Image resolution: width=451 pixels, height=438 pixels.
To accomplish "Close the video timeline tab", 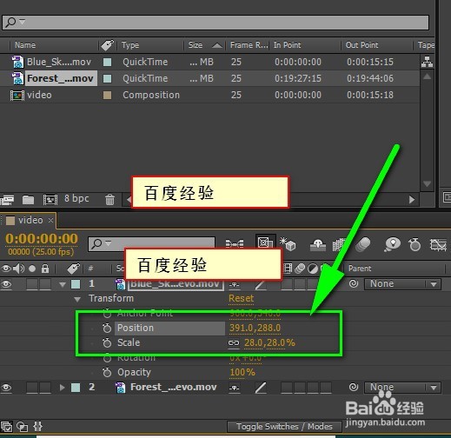I will tap(50, 221).
